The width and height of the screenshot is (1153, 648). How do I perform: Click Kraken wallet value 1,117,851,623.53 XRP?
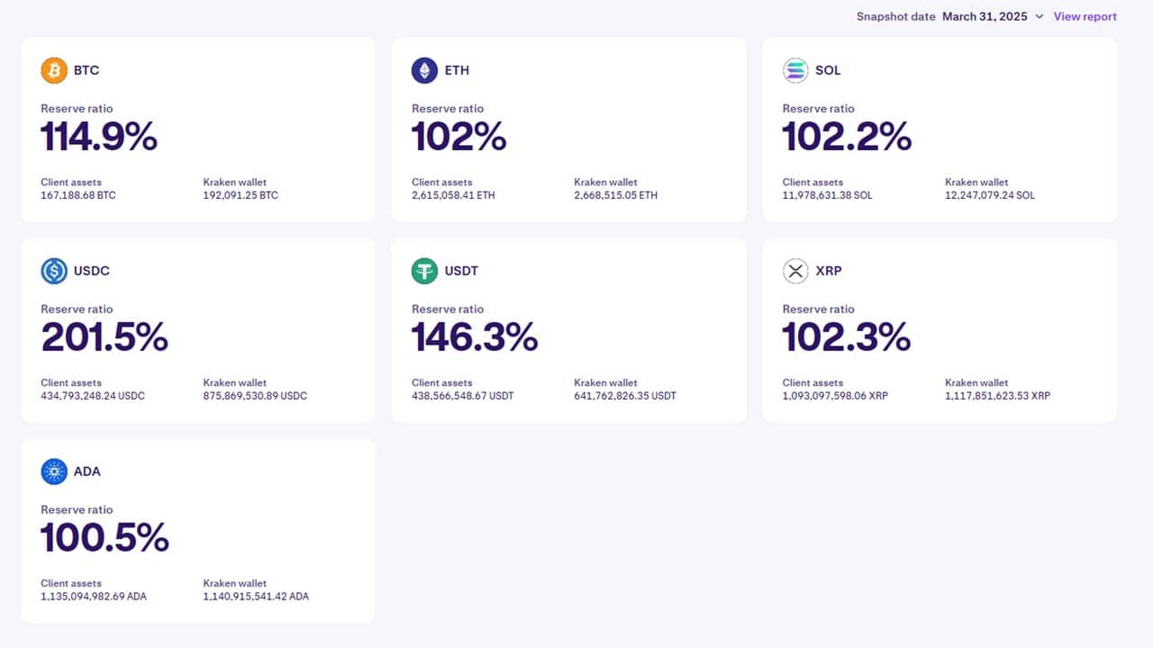pyautogui.click(x=997, y=396)
